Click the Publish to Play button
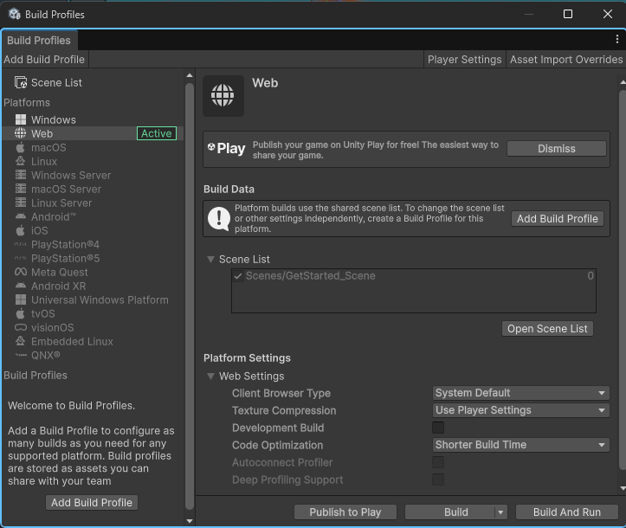This screenshot has height=528, width=626. tap(345, 512)
